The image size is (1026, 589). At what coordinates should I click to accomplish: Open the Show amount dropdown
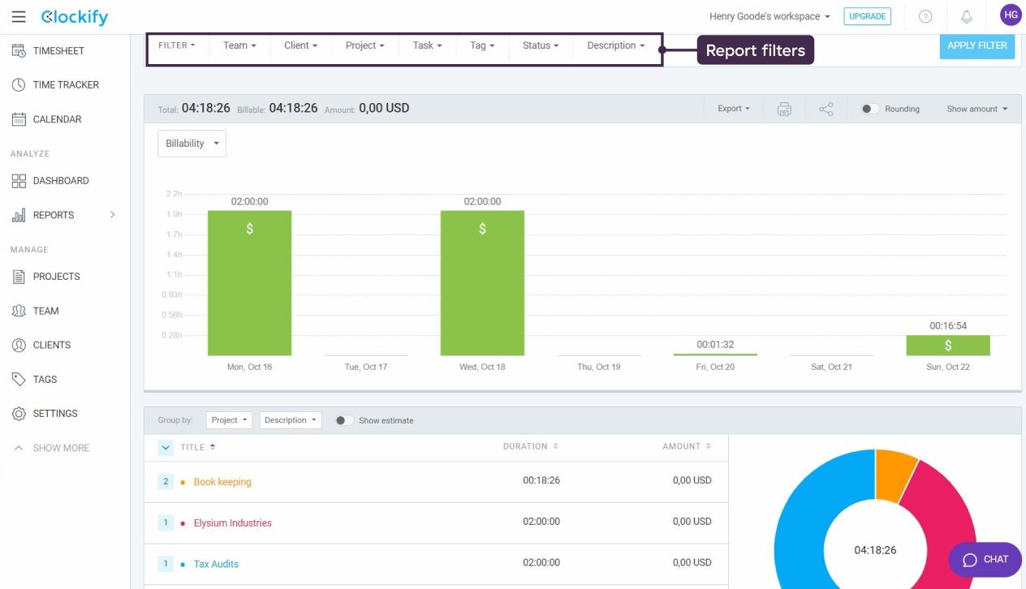[976, 110]
